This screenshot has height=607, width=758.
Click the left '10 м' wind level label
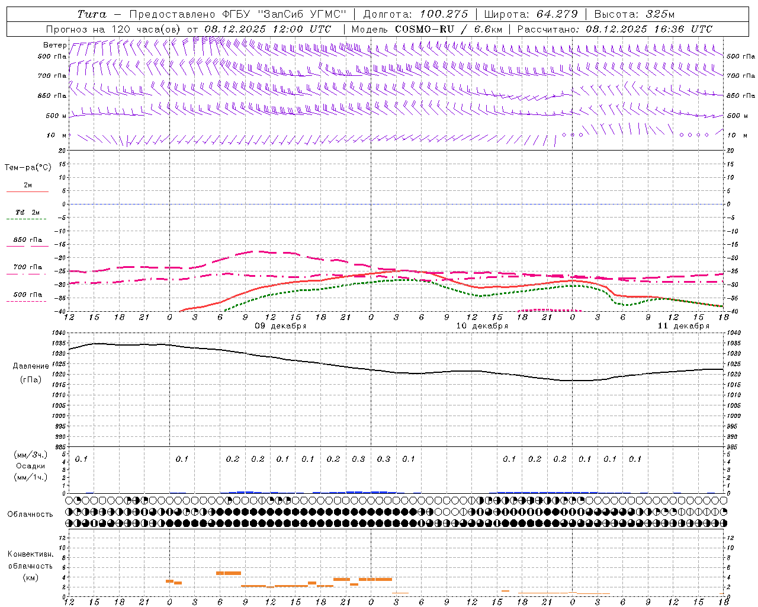click(57, 135)
